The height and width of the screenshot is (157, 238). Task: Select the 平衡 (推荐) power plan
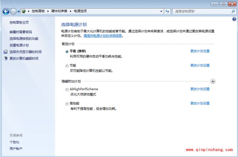[67, 52]
